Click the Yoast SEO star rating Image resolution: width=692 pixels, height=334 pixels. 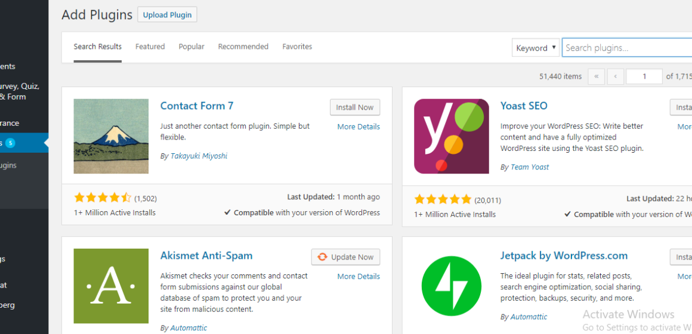point(443,199)
